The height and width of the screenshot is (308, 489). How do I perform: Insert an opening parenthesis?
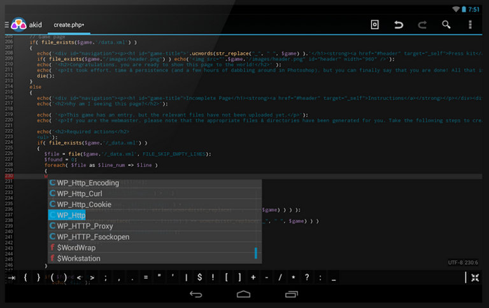(x=52, y=277)
